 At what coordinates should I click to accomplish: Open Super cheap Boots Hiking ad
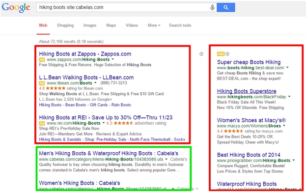click(249, 62)
